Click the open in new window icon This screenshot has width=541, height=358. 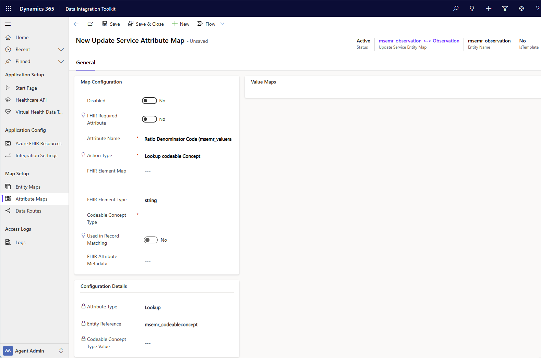point(91,24)
